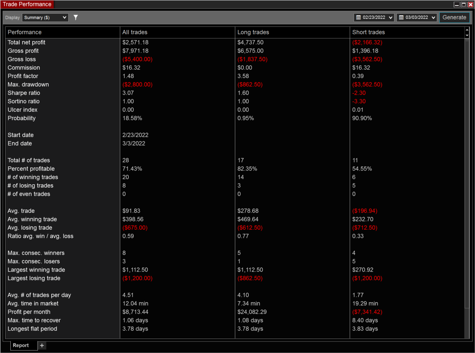Click the scroll down arrow in column header
The height and width of the screenshot is (353, 475).
pos(467,35)
